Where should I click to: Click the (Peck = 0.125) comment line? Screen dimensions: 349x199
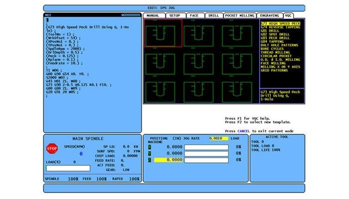click(x=62, y=56)
